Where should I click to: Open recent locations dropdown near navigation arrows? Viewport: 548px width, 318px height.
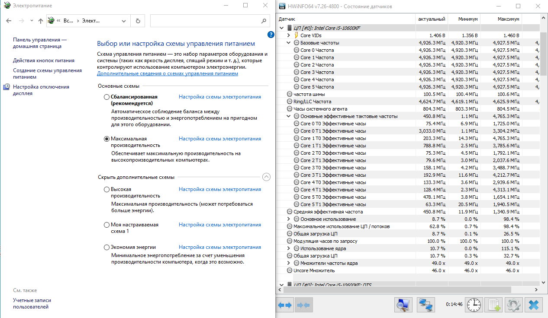32,21
